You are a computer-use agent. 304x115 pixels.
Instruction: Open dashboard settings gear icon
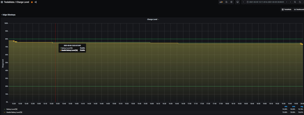[x=231, y=2]
